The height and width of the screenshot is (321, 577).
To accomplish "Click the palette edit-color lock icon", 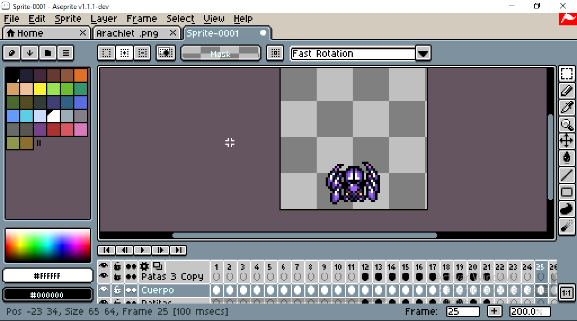I will [x=12, y=53].
